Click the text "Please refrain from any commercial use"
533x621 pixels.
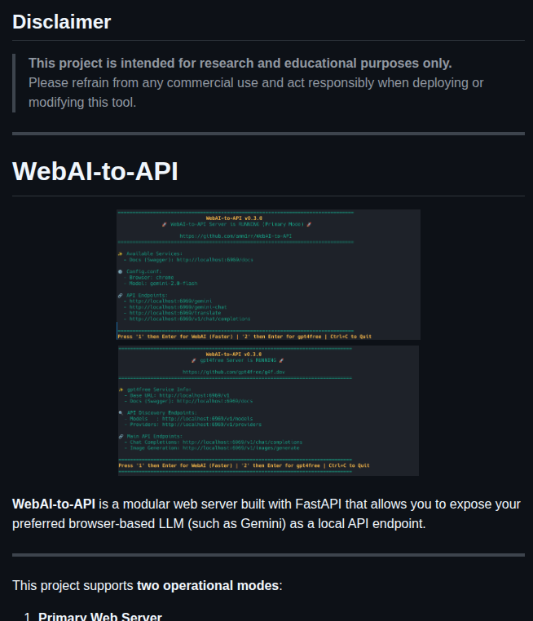(143, 83)
